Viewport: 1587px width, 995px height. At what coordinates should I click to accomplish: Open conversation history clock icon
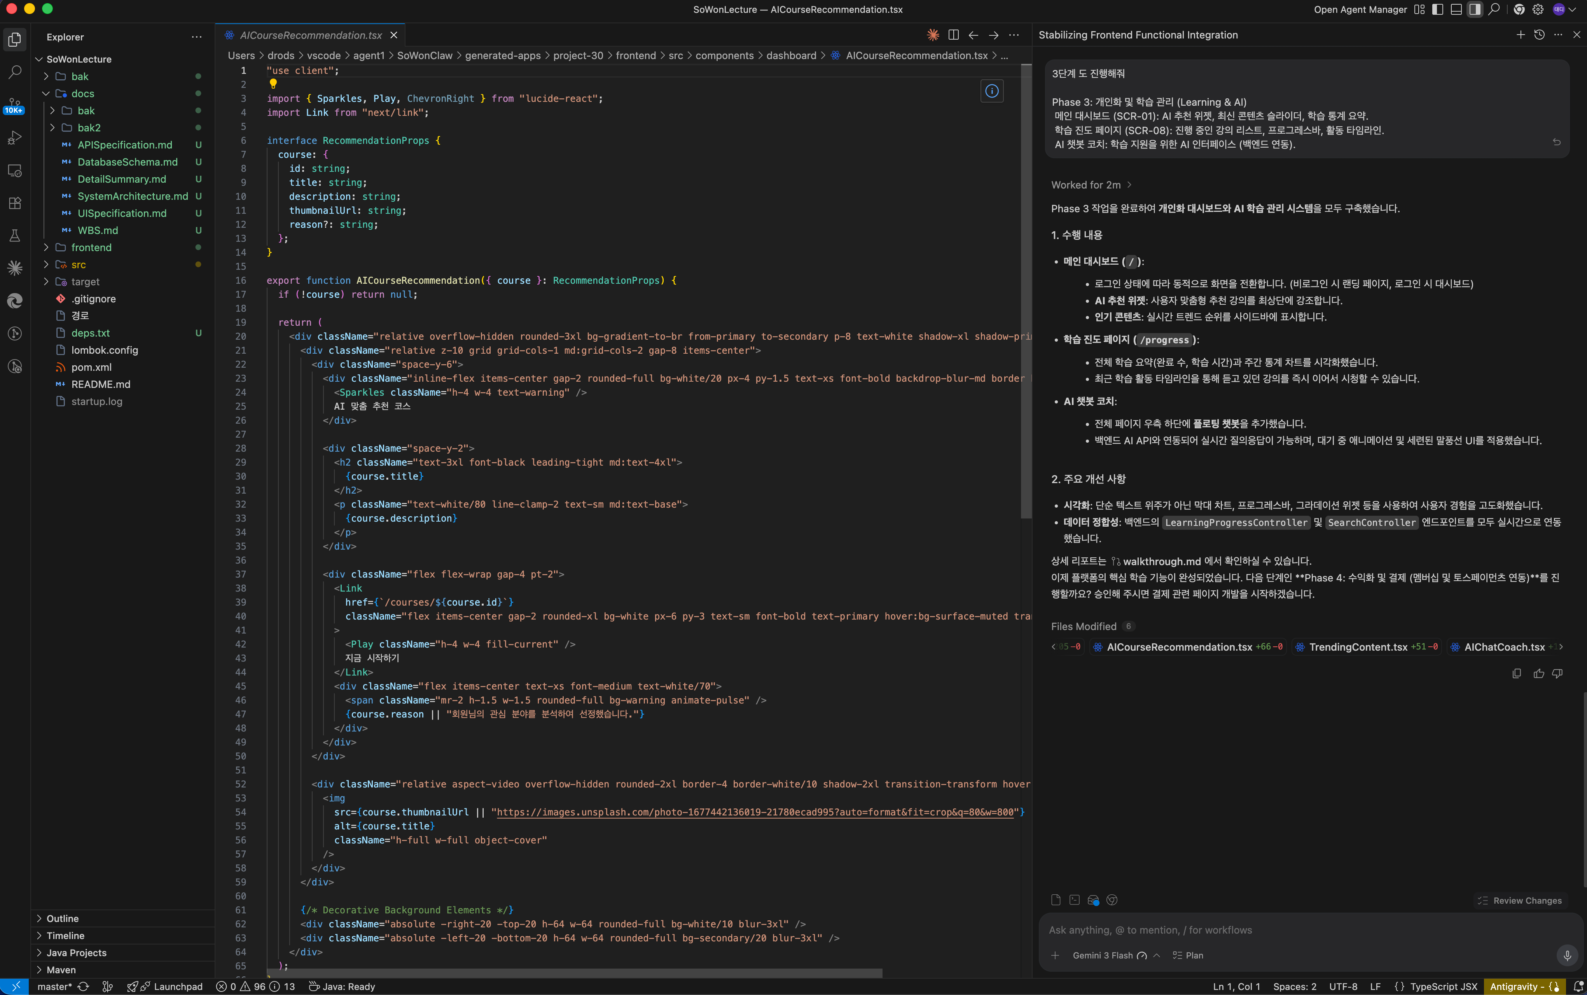pyautogui.click(x=1539, y=35)
